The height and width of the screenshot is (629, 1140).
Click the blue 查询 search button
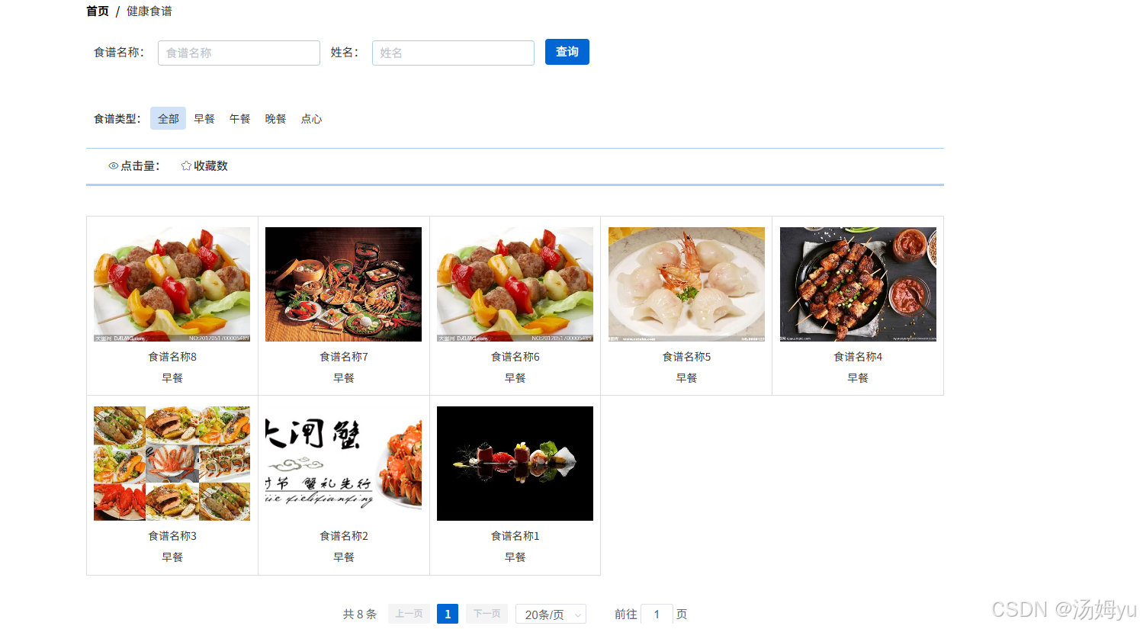pos(567,52)
